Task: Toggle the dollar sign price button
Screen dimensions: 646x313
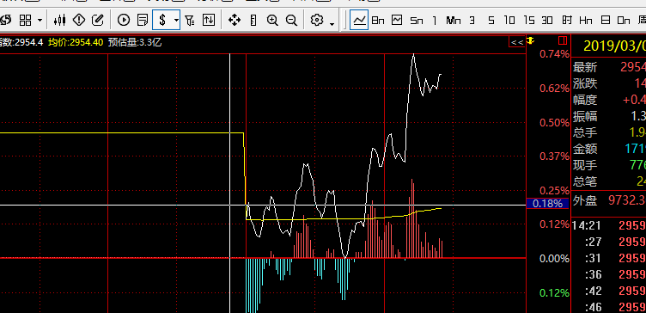Action: pos(162,20)
